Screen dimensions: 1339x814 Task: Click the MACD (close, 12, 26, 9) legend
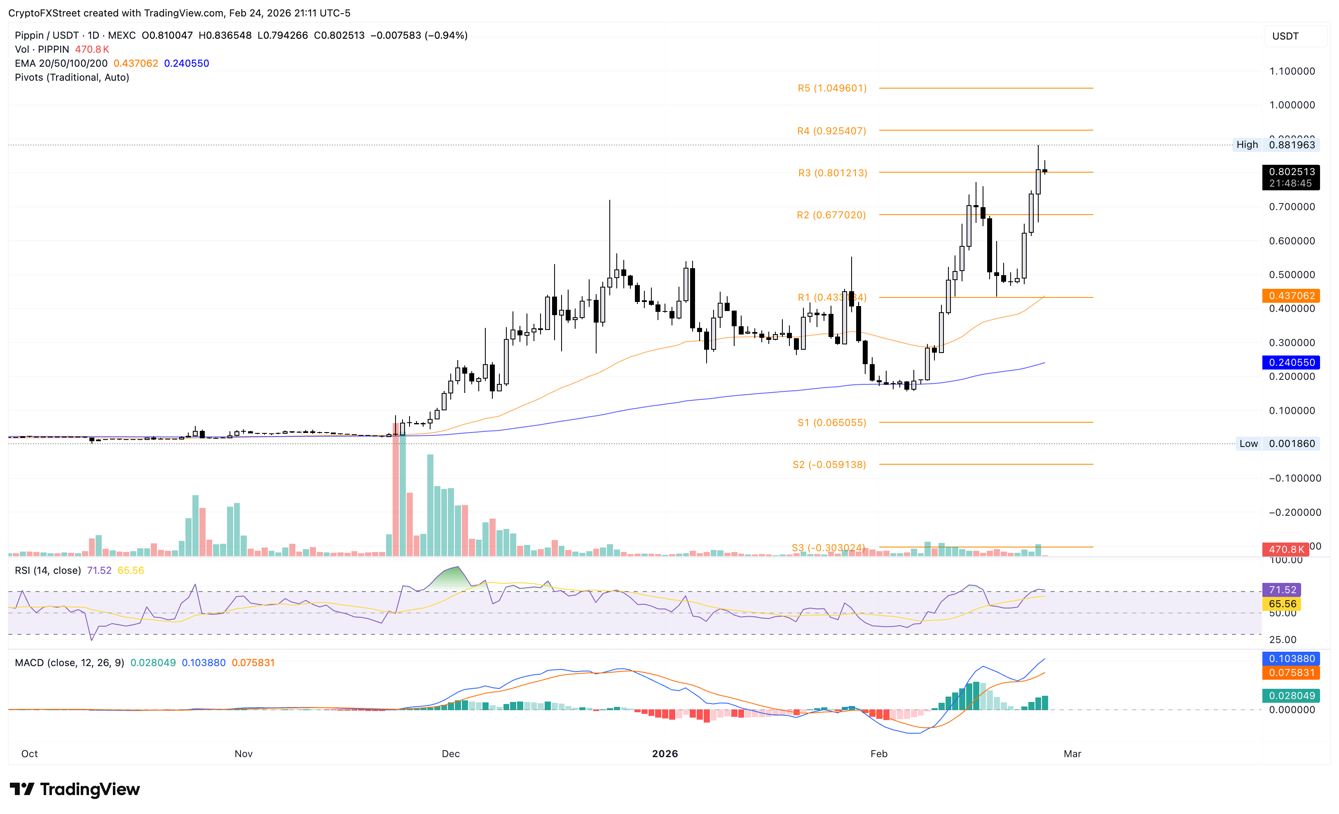click(69, 663)
